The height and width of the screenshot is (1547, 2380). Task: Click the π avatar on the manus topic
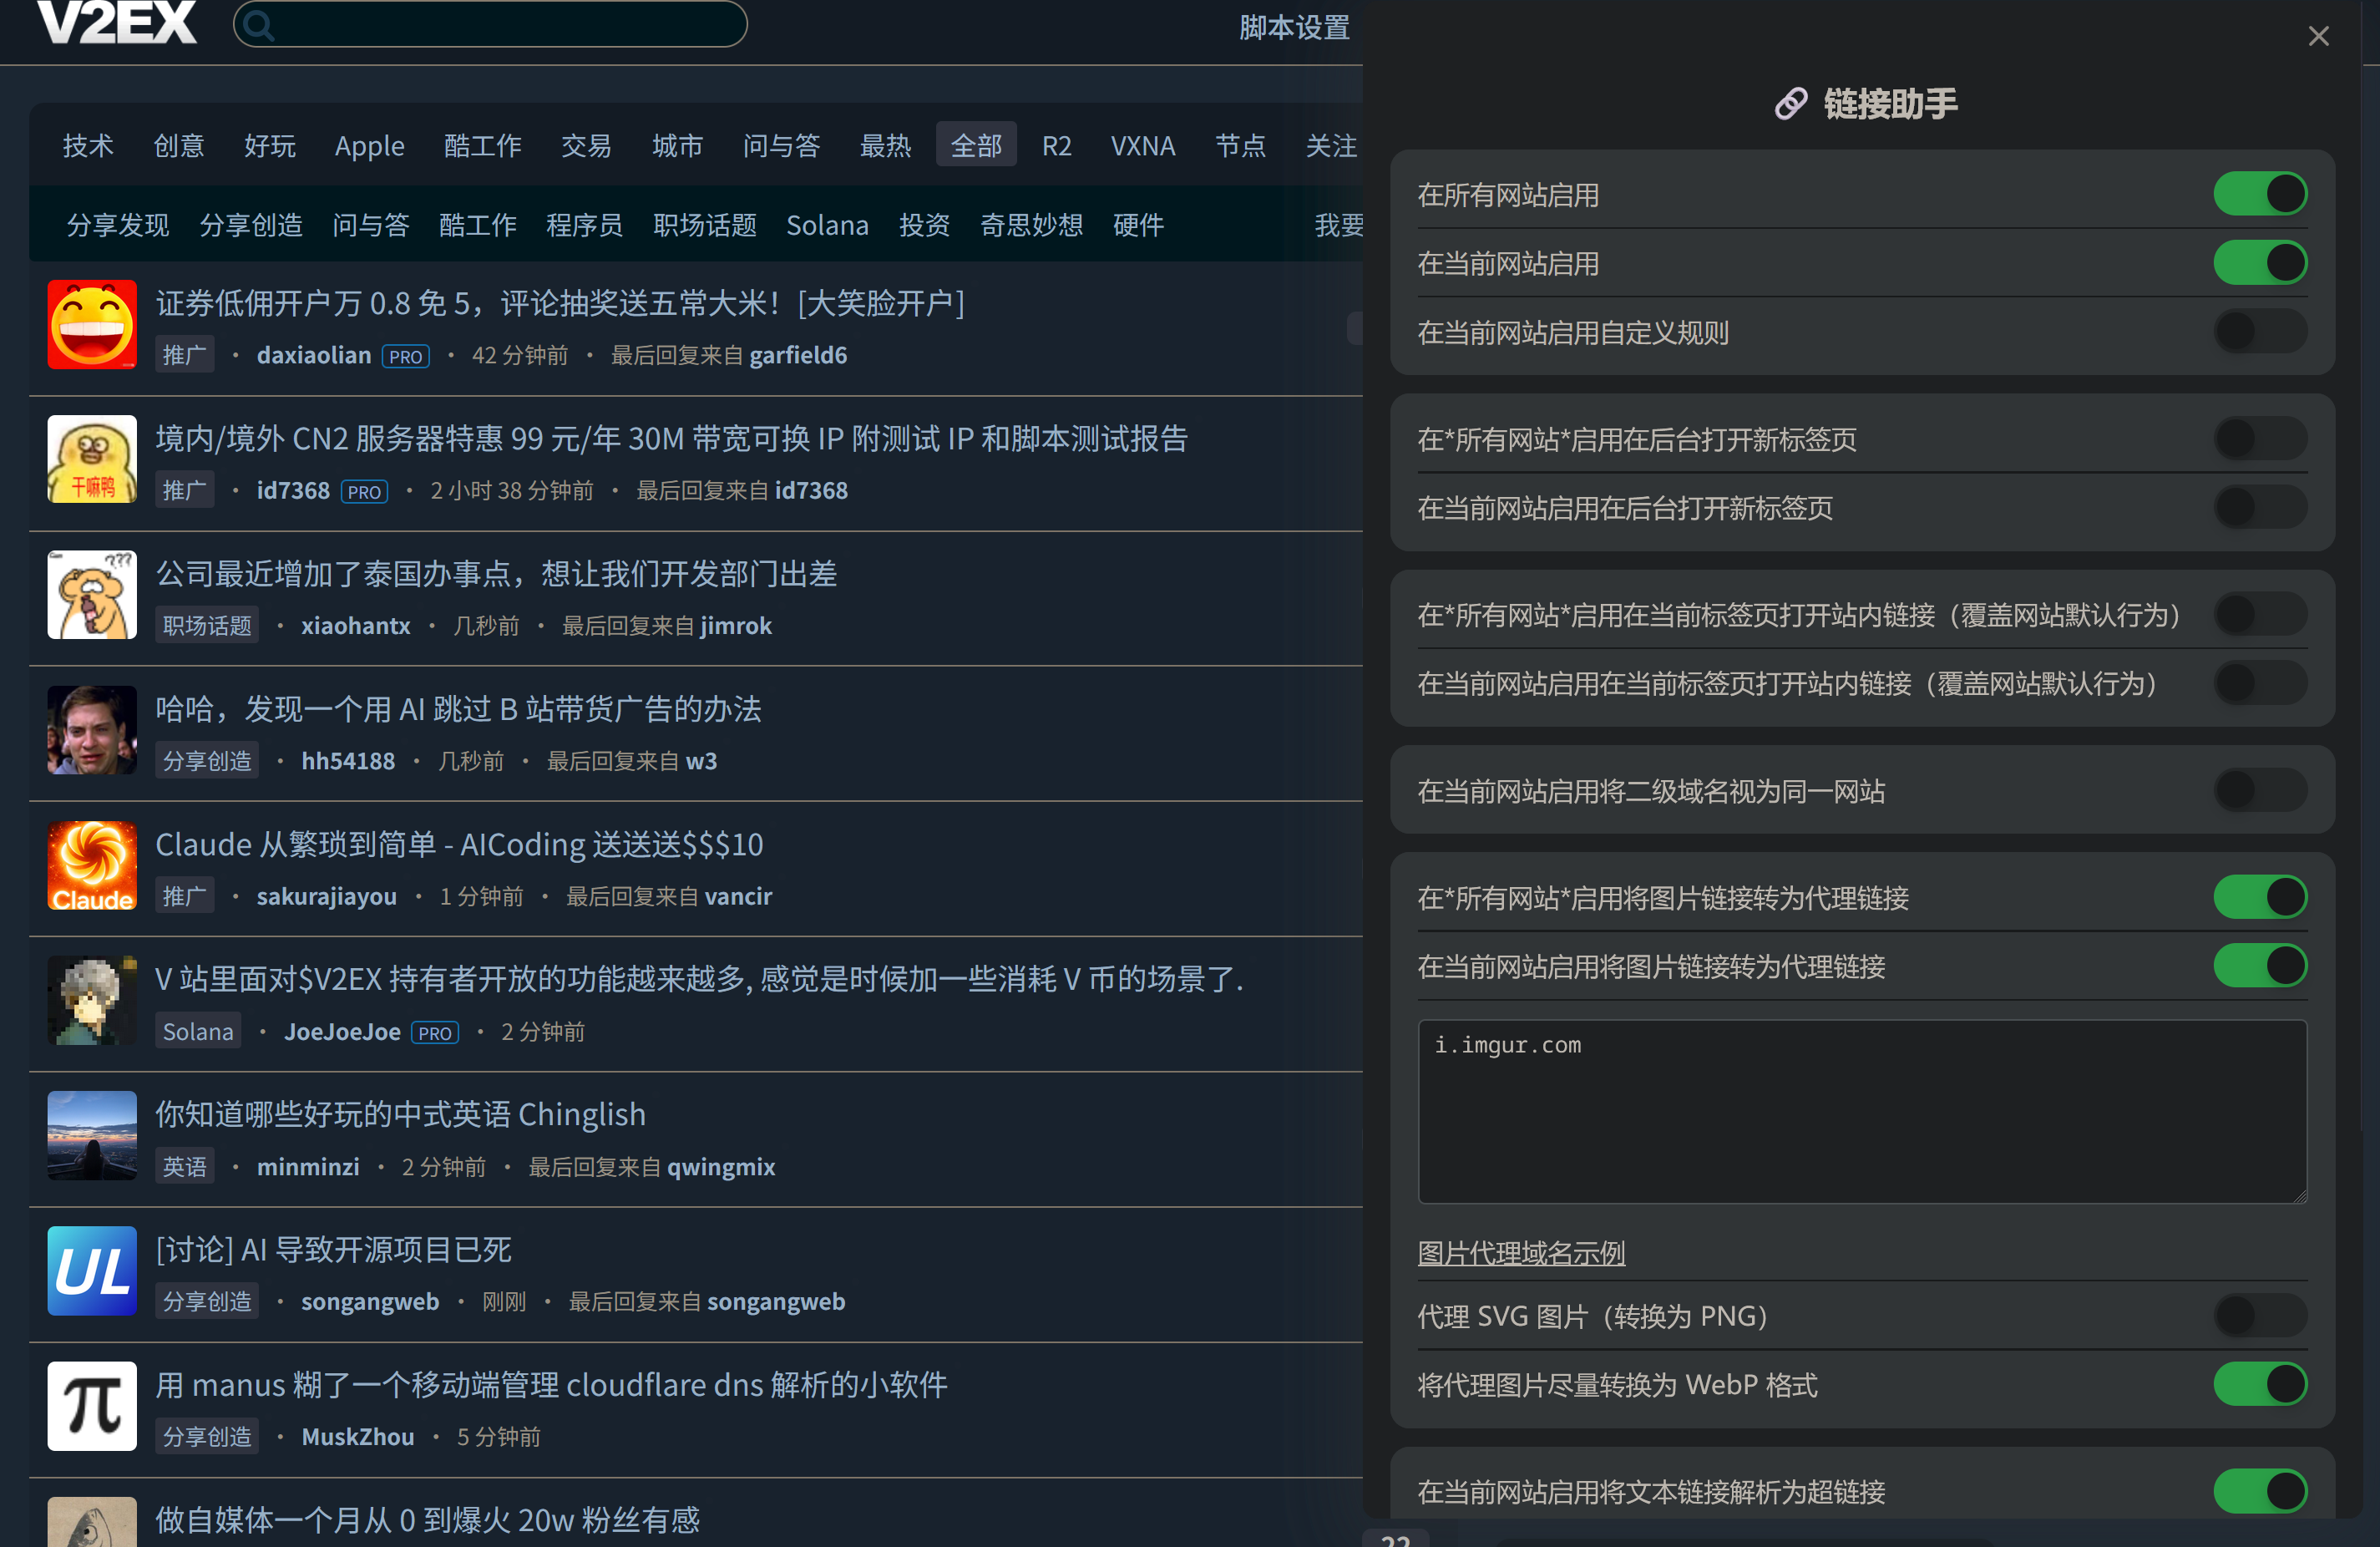[91, 1405]
